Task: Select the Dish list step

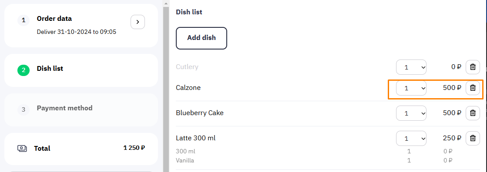Action: click(x=81, y=70)
